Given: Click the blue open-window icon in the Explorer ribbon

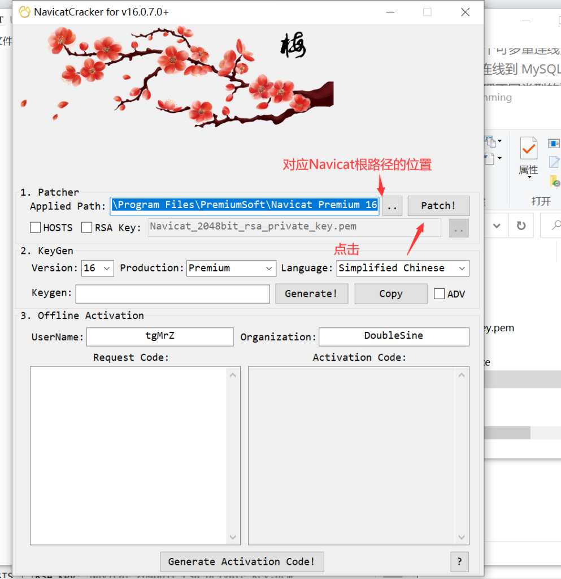Looking at the screenshot, I should tap(554, 143).
